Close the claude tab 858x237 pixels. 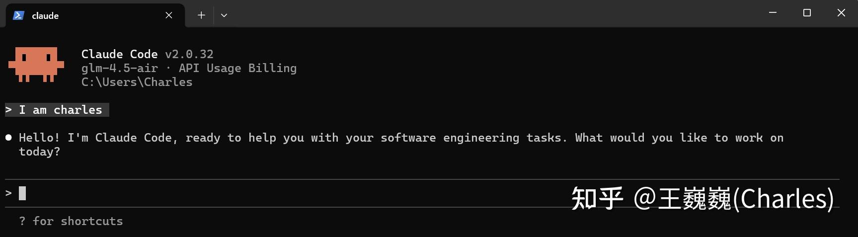(169, 15)
